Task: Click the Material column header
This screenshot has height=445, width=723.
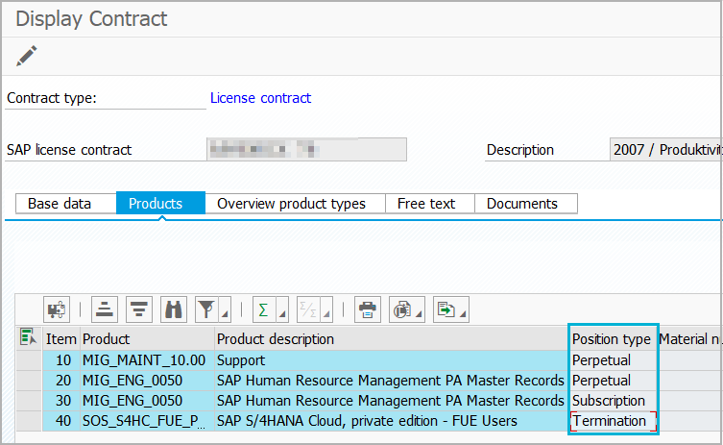Action: coord(689,339)
